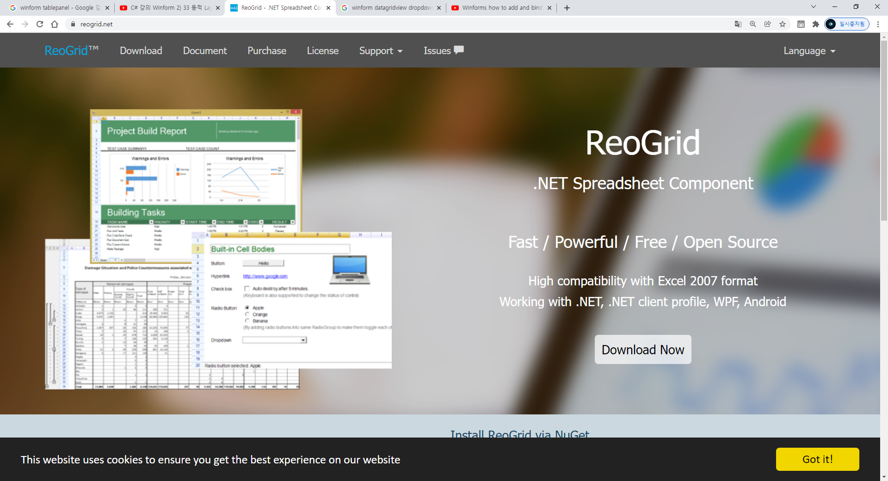Go back to the previous page
This screenshot has width=888, height=481.
click(10, 24)
